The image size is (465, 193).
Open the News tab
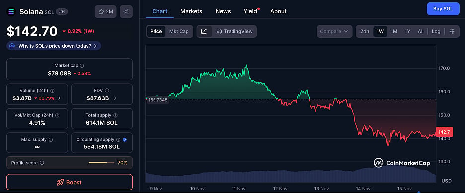pyautogui.click(x=223, y=11)
